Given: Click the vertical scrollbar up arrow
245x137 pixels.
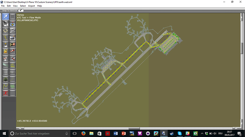Looking at the screenshot, I should click(x=242, y=17).
